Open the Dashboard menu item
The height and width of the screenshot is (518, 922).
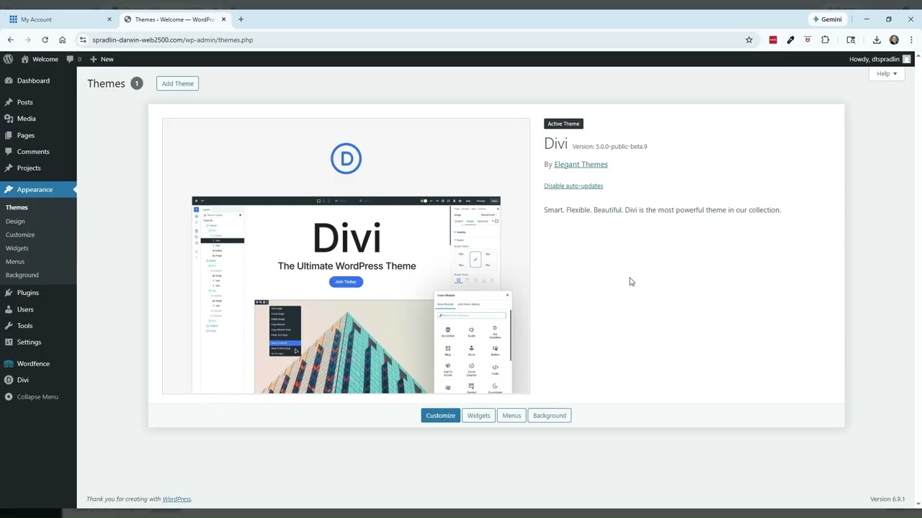coord(33,81)
